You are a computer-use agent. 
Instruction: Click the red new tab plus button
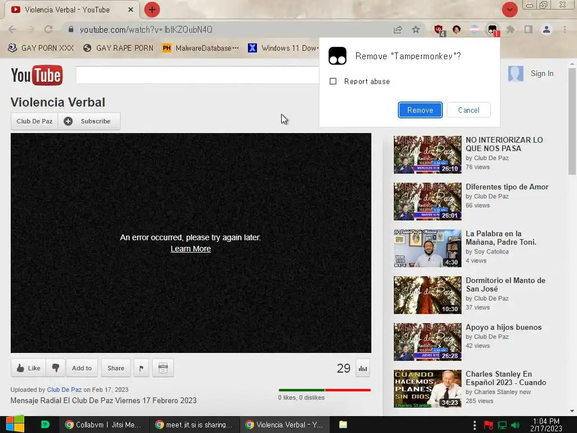pos(152,10)
